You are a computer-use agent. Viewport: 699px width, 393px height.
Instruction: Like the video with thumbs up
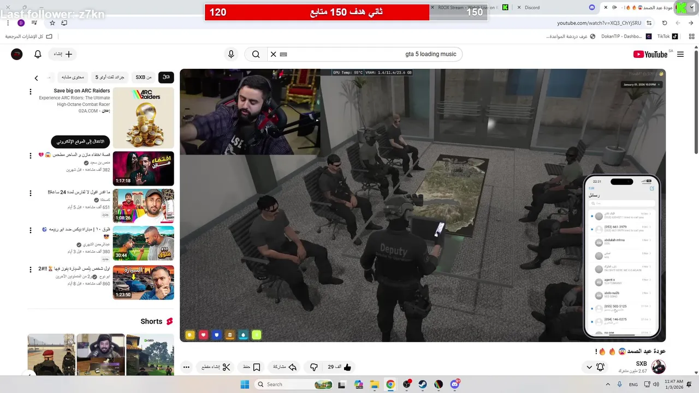pyautogui.click(x=339, y=367)
